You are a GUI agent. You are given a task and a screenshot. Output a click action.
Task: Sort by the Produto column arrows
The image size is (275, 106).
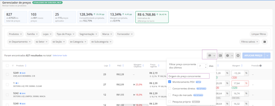pos(26,66)
